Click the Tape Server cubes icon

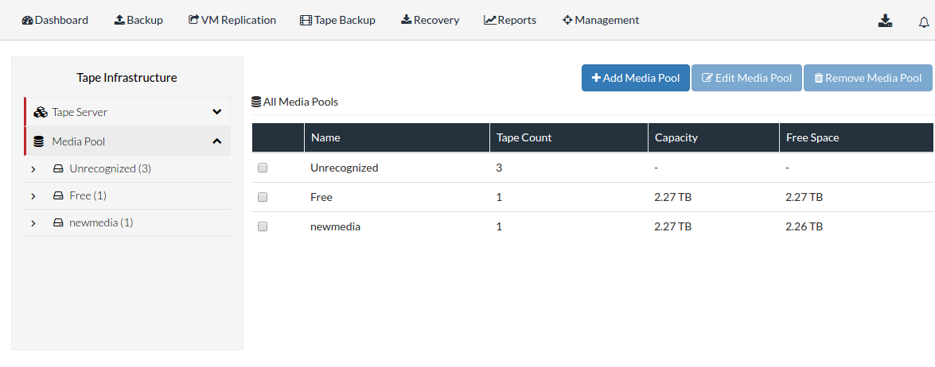click(41, 112)
